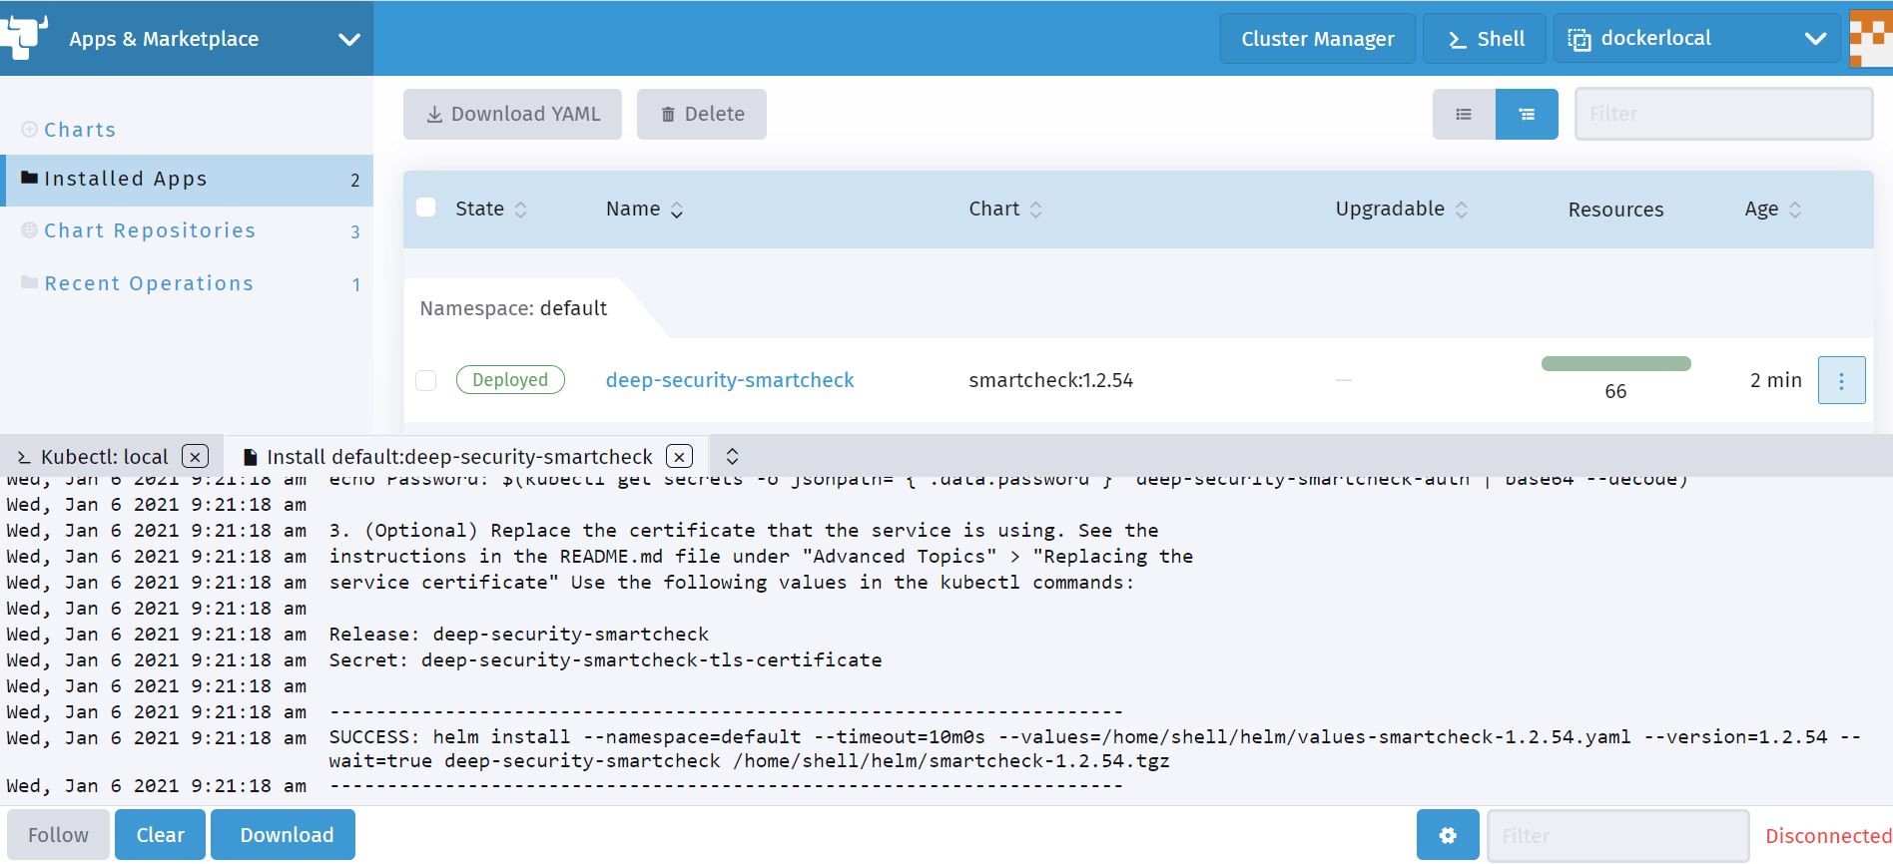1893x864 pixels.
Task: Click the 2 min age value
Action: (x=1775, y=380)
